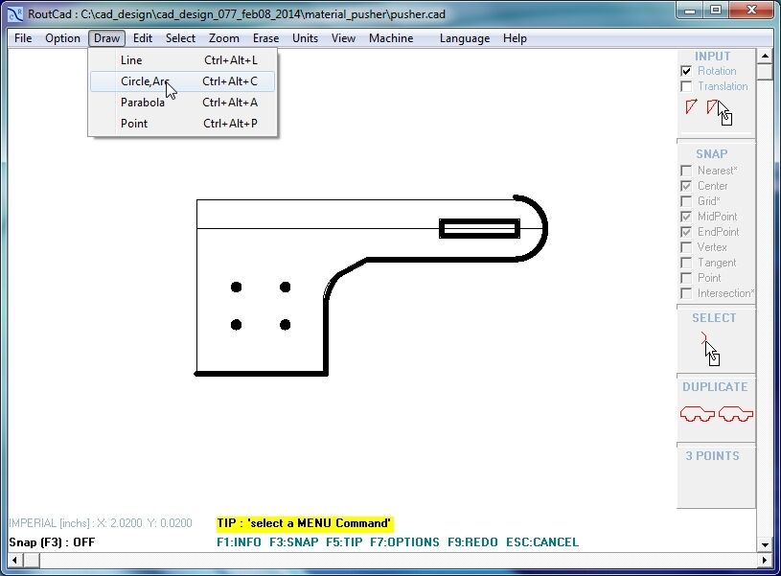Choose Point from Draw menu

tap(182, 124)
